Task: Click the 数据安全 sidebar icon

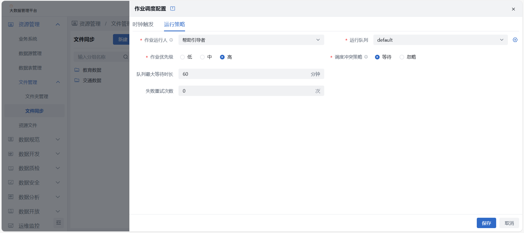Action: click(11, 182)
